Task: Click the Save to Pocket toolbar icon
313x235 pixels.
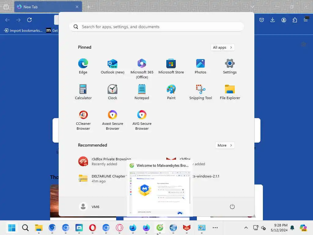Action: click(262, 20)
